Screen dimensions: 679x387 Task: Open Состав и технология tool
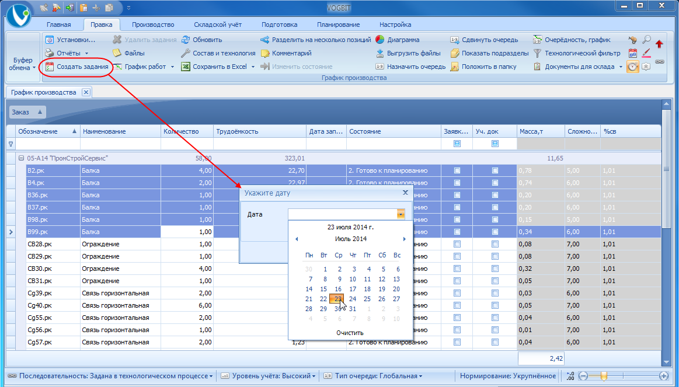click(x=218, y=53)
